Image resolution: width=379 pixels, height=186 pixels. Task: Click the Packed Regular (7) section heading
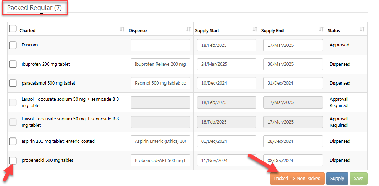pyautogui.click(x=34, y=8)
